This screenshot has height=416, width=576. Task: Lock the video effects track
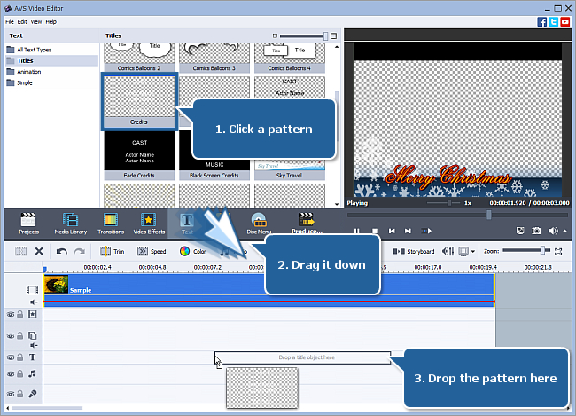(20, 314)
